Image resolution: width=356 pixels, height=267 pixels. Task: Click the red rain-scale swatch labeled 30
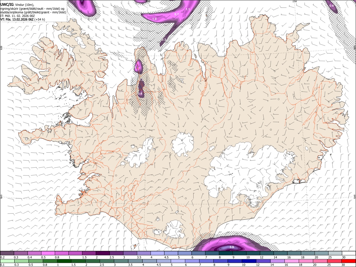348,261
